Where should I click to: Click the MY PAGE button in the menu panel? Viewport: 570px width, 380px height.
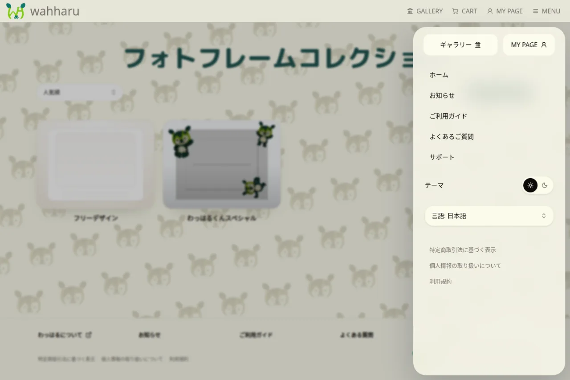529,45
